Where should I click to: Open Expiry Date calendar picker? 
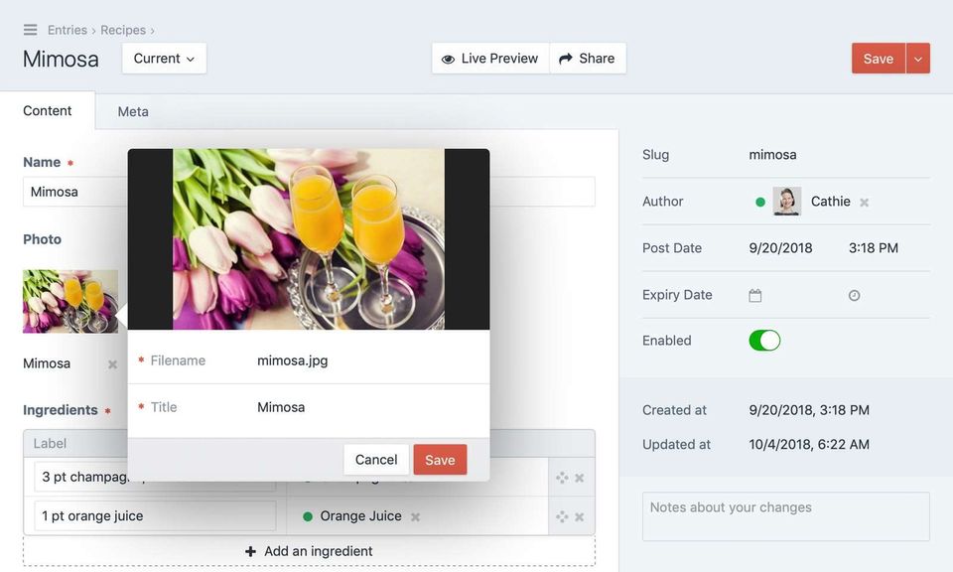[754, 295]
